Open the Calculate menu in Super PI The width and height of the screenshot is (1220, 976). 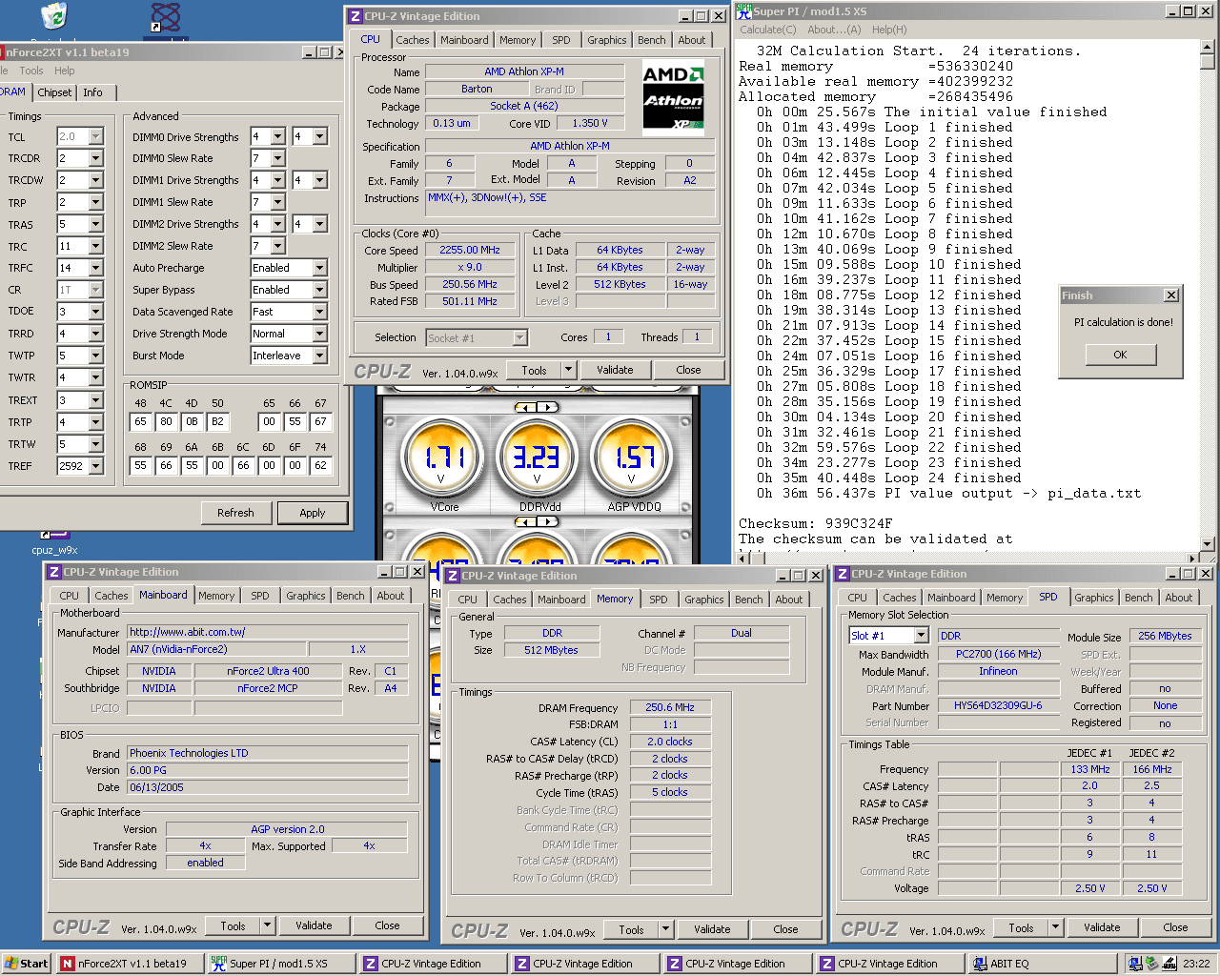tap(767, 30)
